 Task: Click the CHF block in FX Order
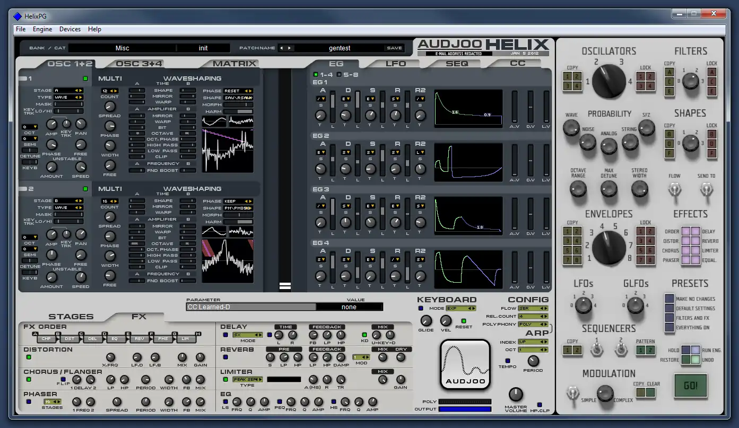(x=46, y=338)
